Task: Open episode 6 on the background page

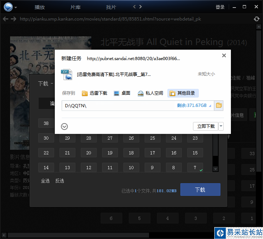Action: pos(111,218)
